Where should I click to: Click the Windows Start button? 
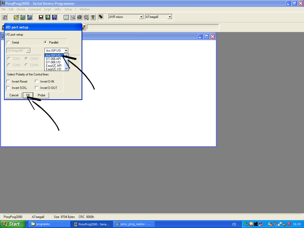(13, 224)
